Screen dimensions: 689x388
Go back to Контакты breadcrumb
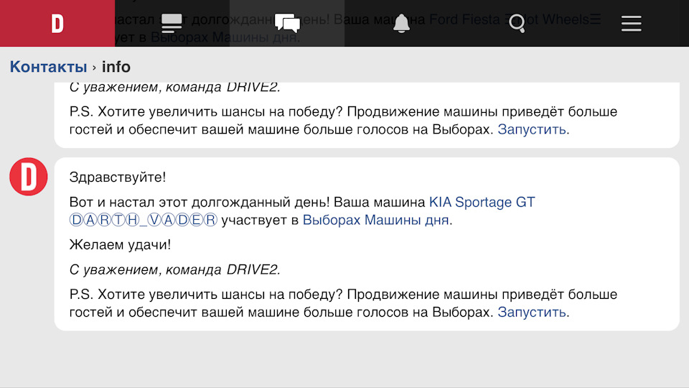pyautogui.click(x=48, y=67)
